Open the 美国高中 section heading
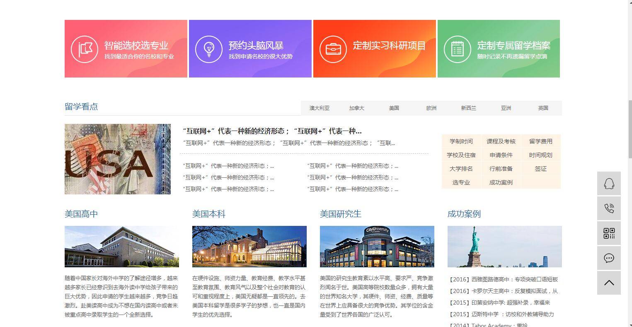 [x=81, y=214]
